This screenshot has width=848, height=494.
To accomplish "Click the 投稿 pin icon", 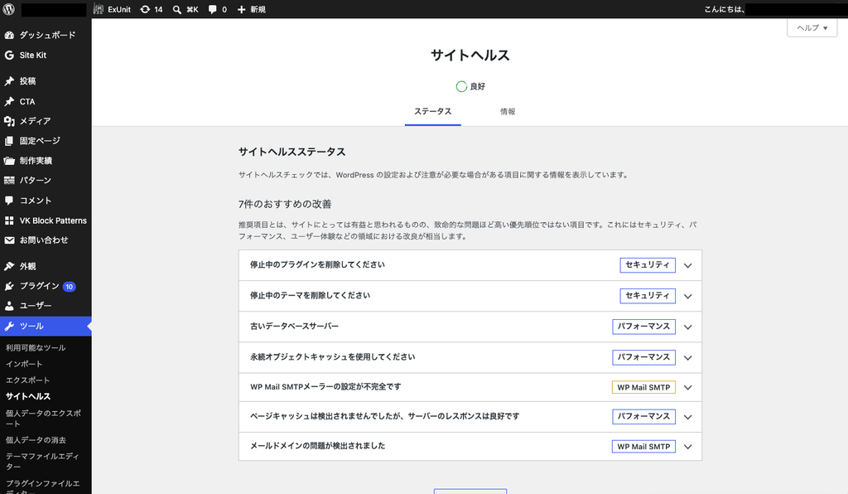I will pos(9,81).
